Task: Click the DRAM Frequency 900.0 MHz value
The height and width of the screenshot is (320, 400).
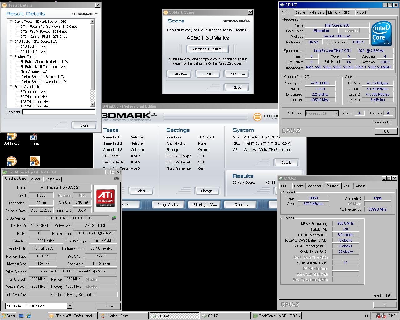Action: click(346, 223)
